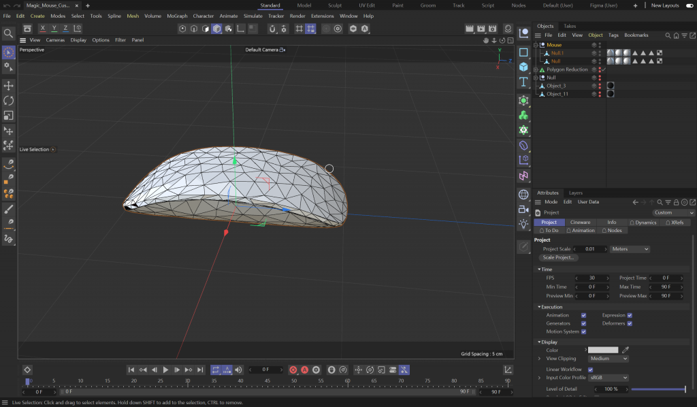Collapse the Time section
This screenshot has height=407, width=697.
pos(539,270)
